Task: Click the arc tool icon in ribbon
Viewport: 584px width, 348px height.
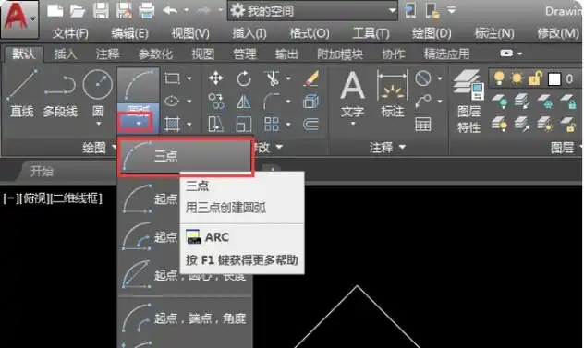Action: pyautogui.click(x=139, y=86)
